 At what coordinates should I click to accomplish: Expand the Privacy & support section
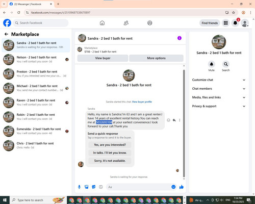coord(219,106)
